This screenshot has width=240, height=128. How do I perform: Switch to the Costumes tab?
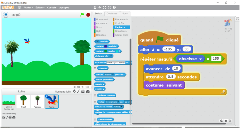(x=112, y=14)
